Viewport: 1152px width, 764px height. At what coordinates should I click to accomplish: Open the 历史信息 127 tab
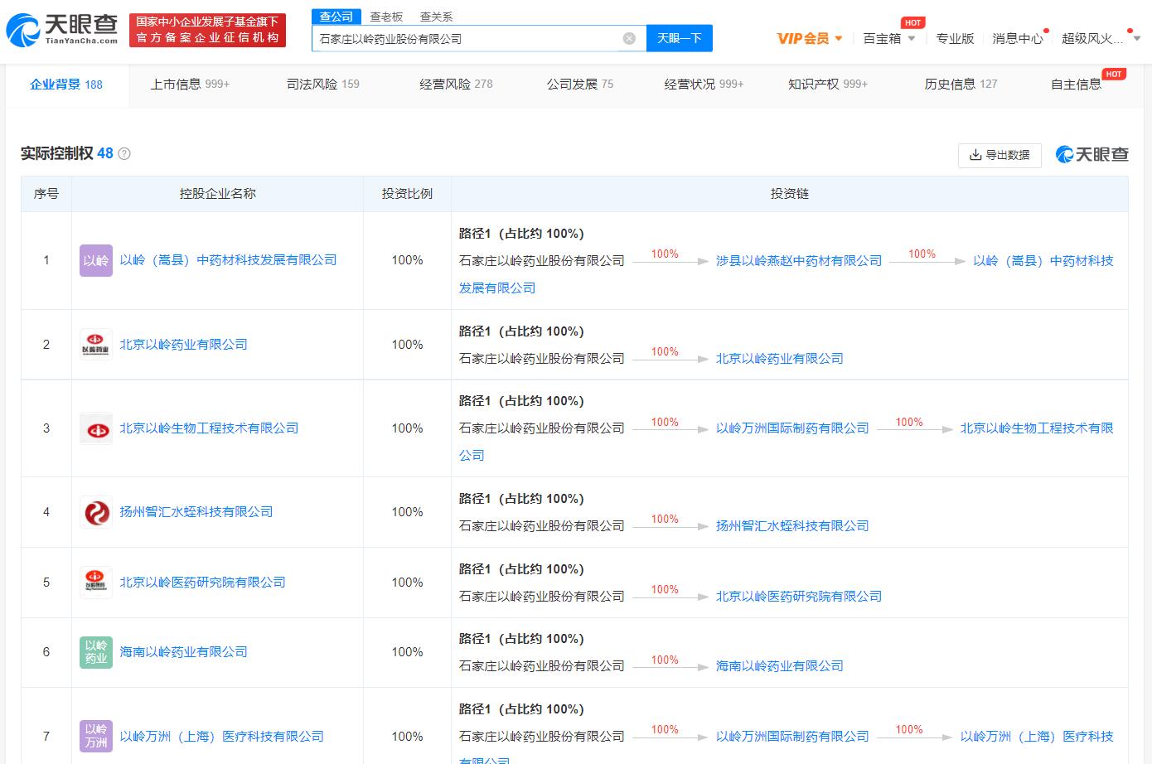click(x=961, y=85)
